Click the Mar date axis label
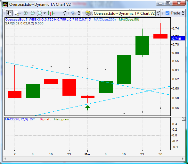Screen dimensions: 188x164 pos(87,154)
